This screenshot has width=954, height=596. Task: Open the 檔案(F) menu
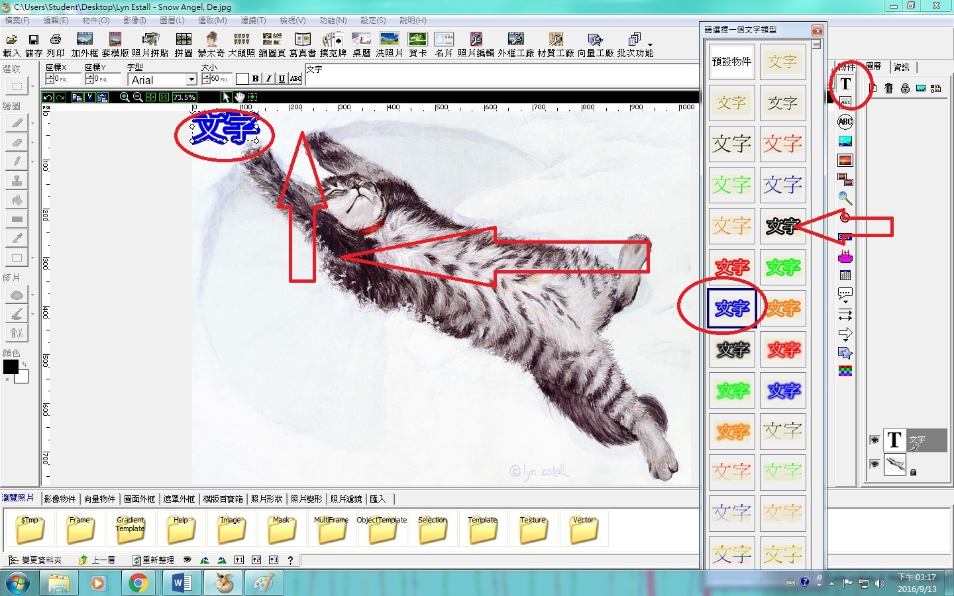point(17,21)
